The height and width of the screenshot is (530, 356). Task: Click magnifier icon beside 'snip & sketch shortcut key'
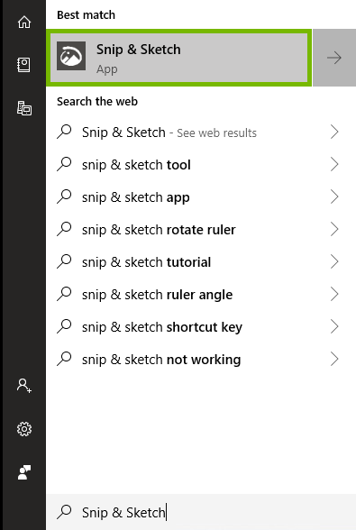pyautogui.click(x=64, y=326)
